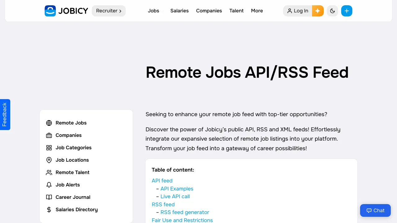Click the bell icon beside Job Alerts
This screenshot has height=223, width=397.
tap(49, 185)
